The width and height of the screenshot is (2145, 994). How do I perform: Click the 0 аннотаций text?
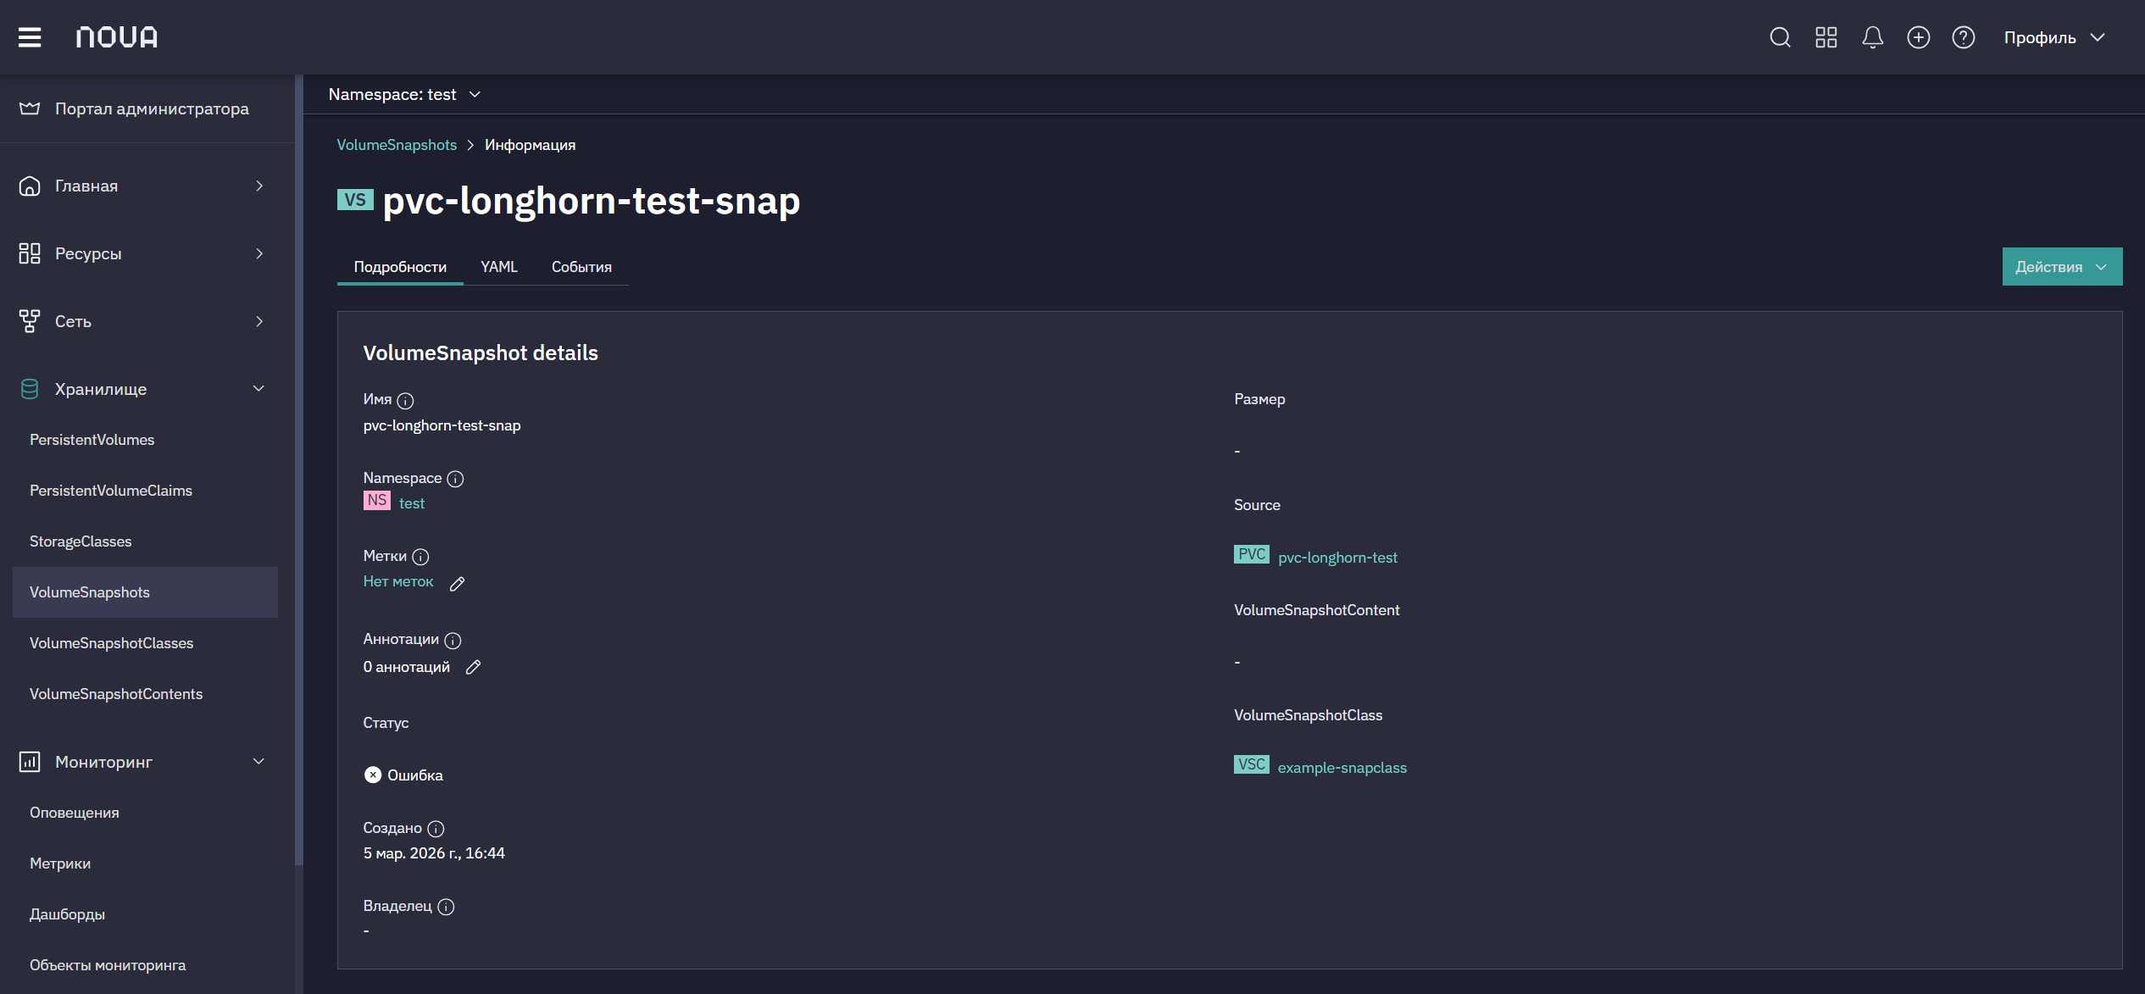[407, 667]
